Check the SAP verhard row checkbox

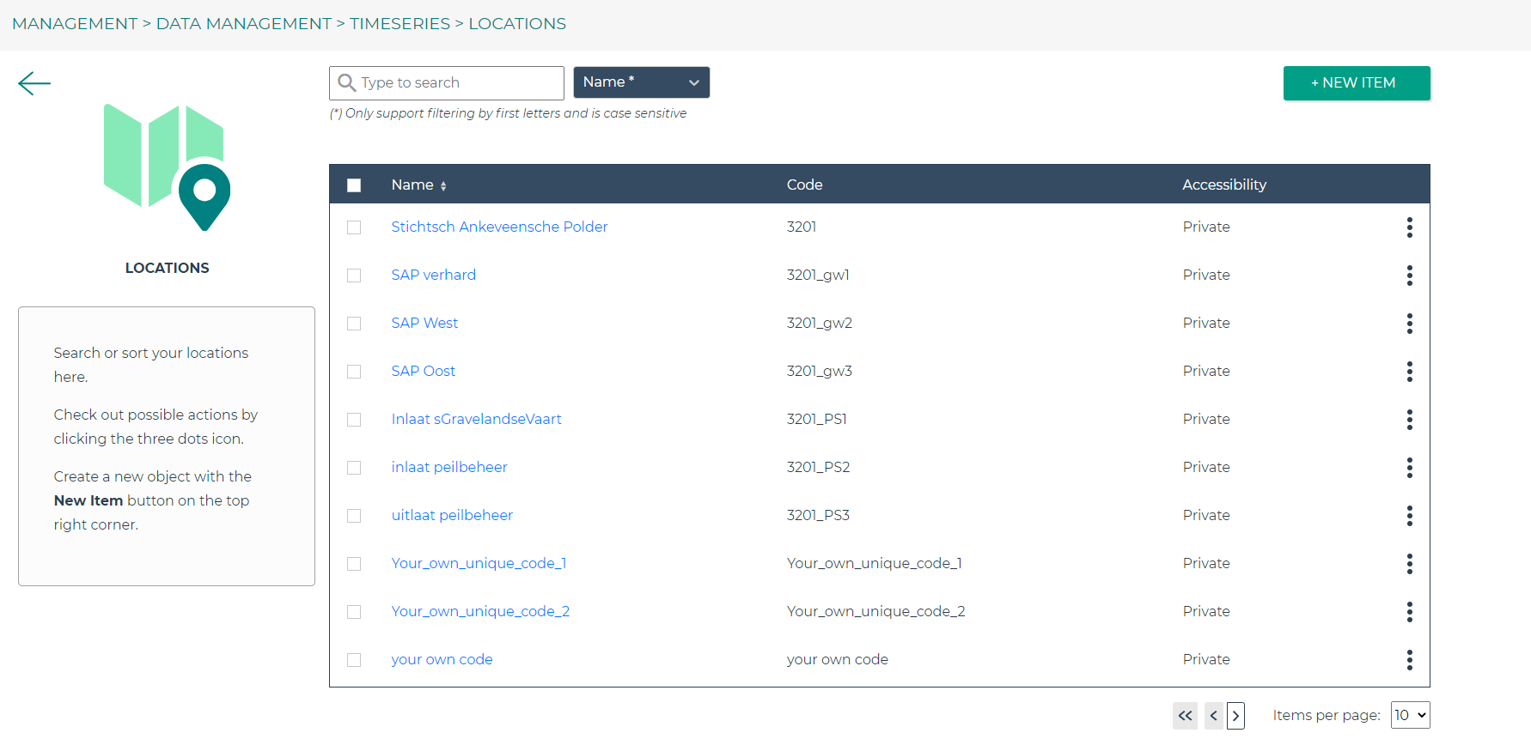pyautogui.click(x=354, y=275)
